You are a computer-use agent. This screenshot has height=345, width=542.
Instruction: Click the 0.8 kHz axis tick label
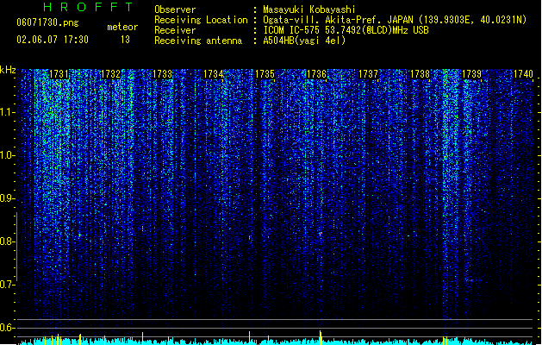click(x=8, y=241)
